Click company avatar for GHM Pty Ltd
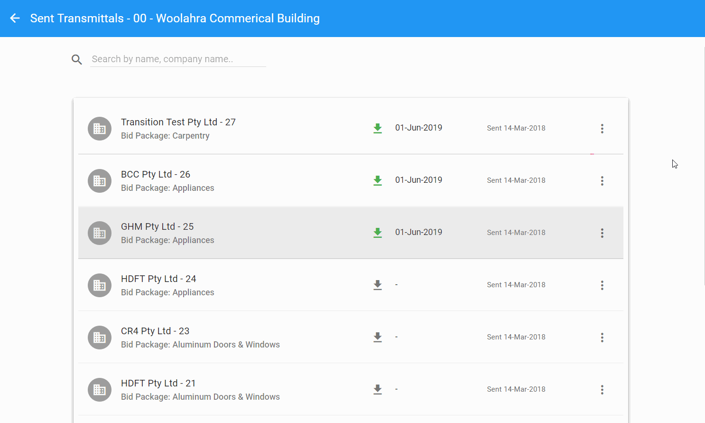Screen dimensions: 705x423 pyautogui.click(x=100, y=233)
